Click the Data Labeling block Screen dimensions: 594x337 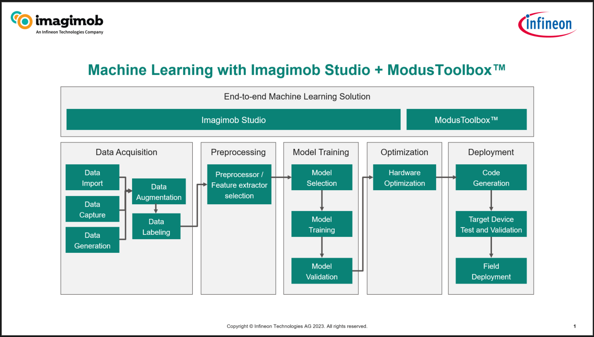tap(156, 226)
